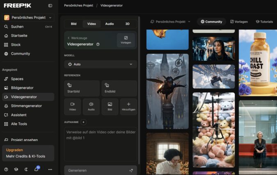Click the Hinzufügen plus tile

(x=128, y=106)
